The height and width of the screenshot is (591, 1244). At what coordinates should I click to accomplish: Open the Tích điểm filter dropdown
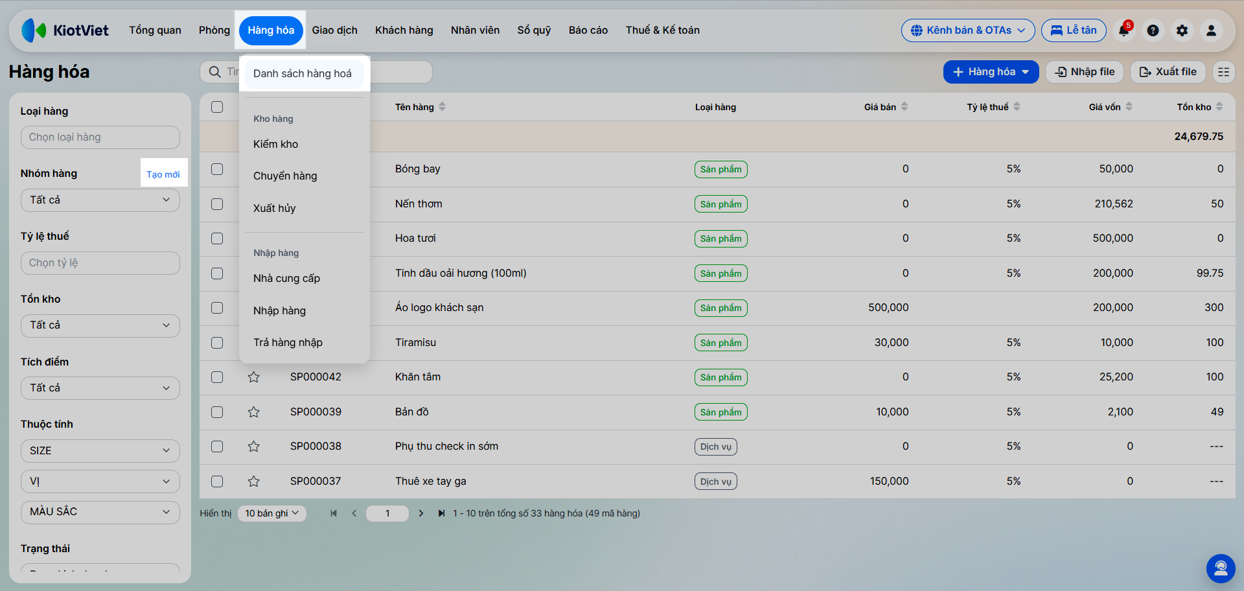point(100,388)
